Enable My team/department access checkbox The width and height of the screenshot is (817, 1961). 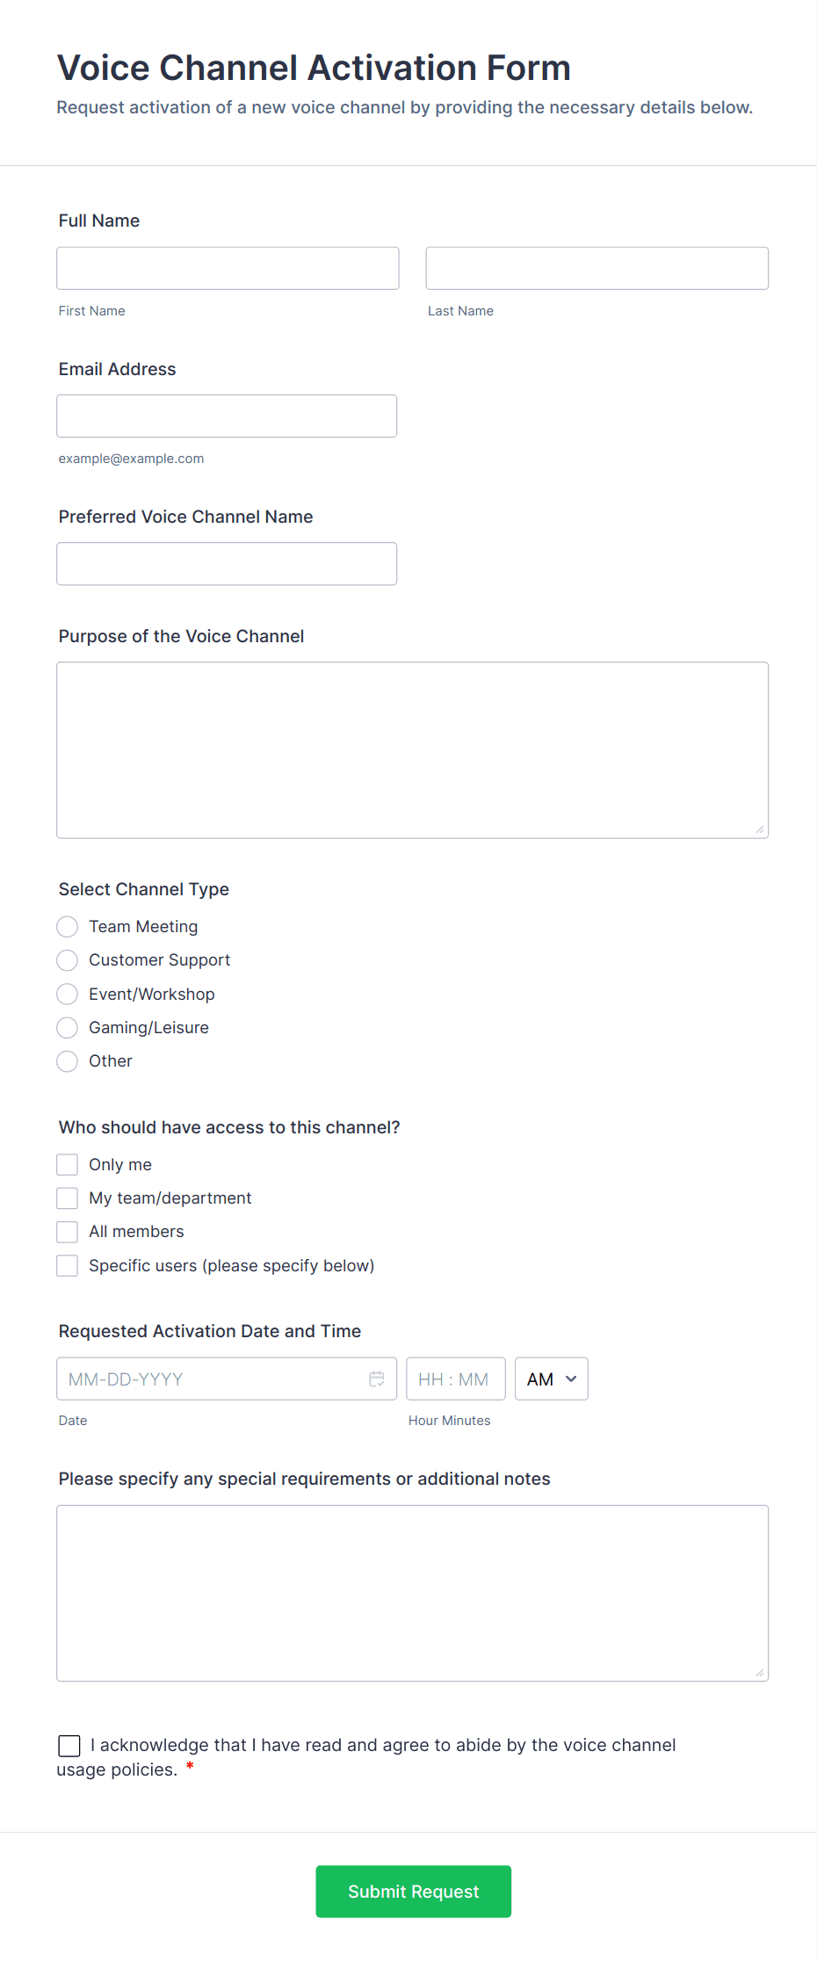(68, 1198)
